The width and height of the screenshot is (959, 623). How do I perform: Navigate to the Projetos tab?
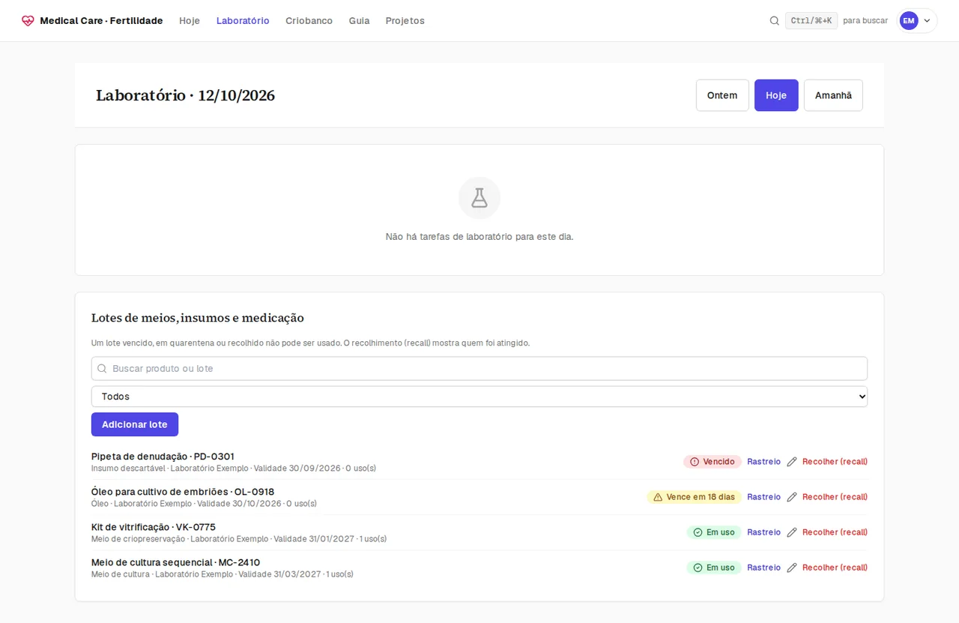point(405,21)
